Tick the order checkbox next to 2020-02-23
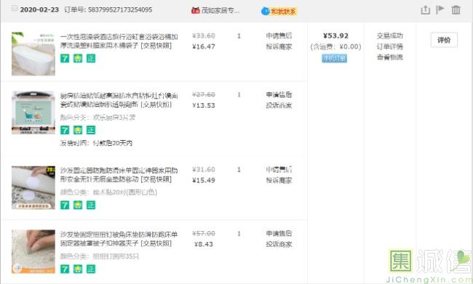The width and height of the screenshot is (473, 284). point(14,9)
